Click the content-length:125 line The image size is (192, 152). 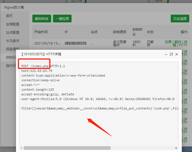pyautogui.click(x=38, y=90)
